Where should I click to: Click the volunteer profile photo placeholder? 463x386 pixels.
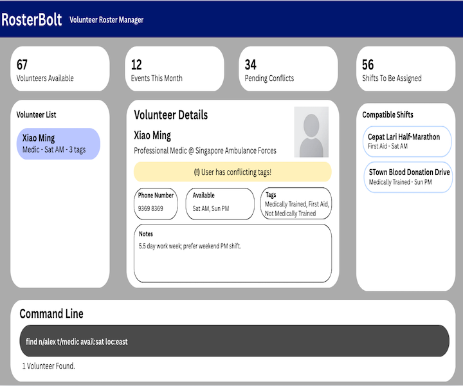(x=311, y=132)
